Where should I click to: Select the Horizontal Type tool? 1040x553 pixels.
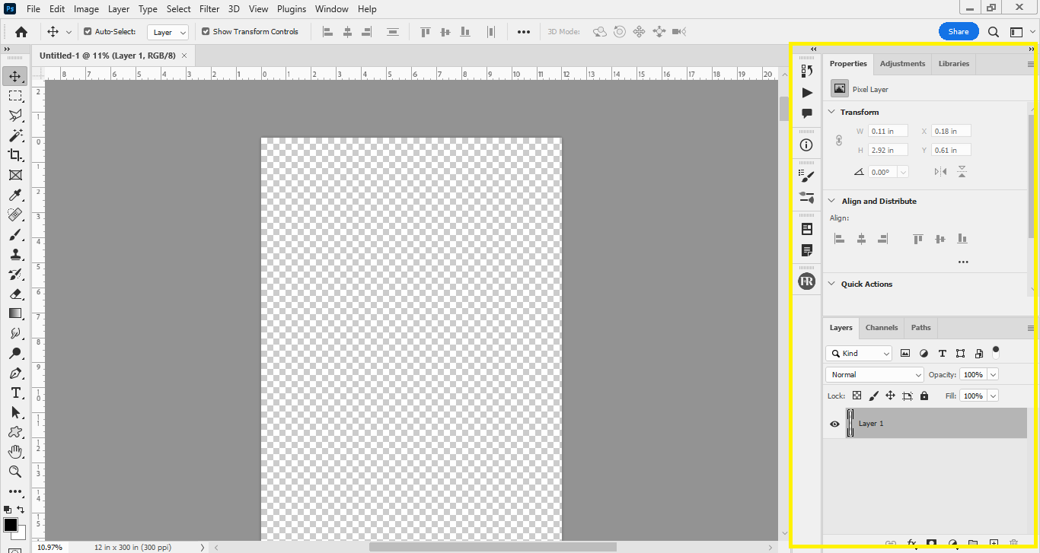15,393
